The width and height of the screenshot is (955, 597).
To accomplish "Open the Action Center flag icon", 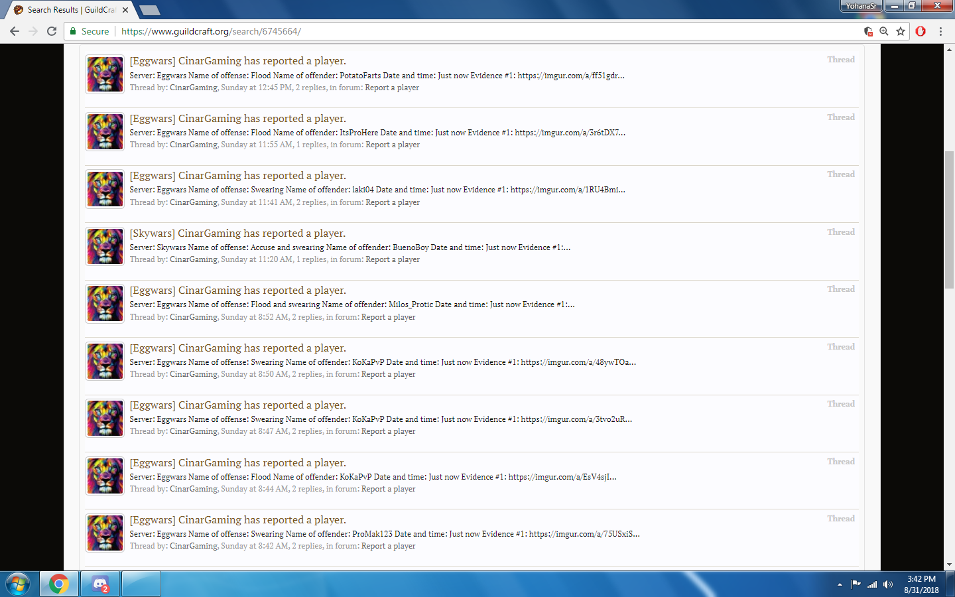I will pos(856,584).
